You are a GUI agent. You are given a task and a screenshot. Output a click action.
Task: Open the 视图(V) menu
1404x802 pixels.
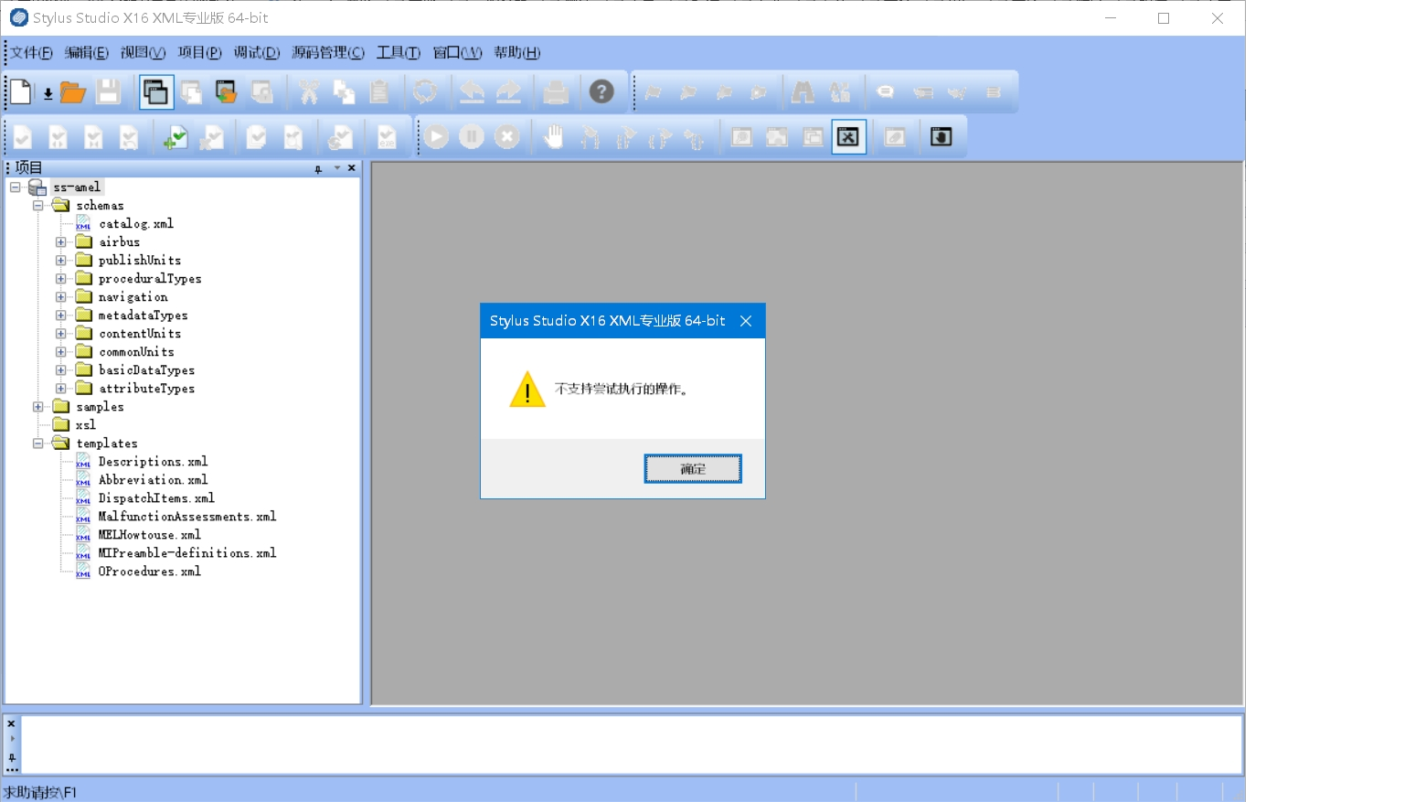[x=143, y=52]
